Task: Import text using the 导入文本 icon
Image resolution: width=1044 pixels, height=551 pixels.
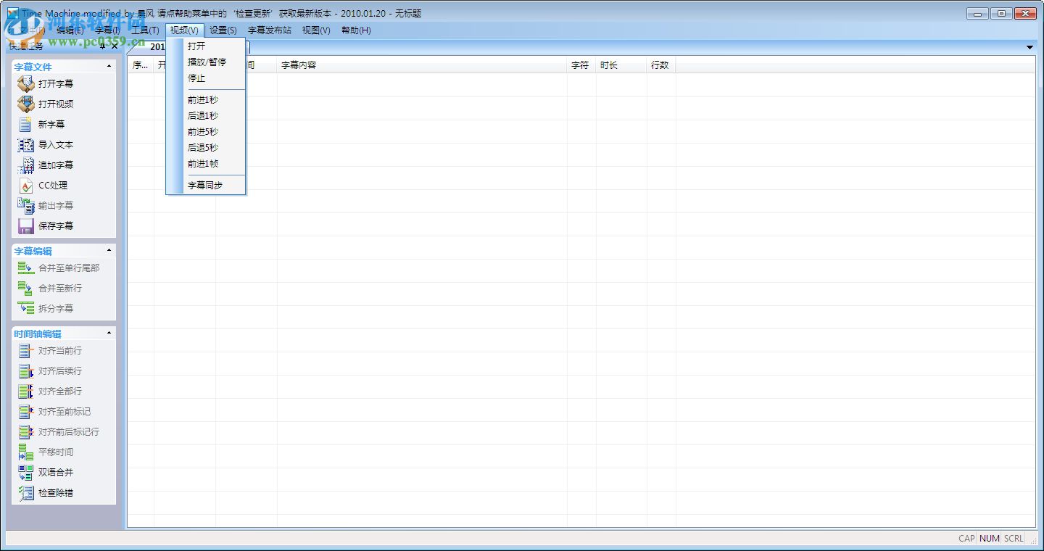Action: 27,144
